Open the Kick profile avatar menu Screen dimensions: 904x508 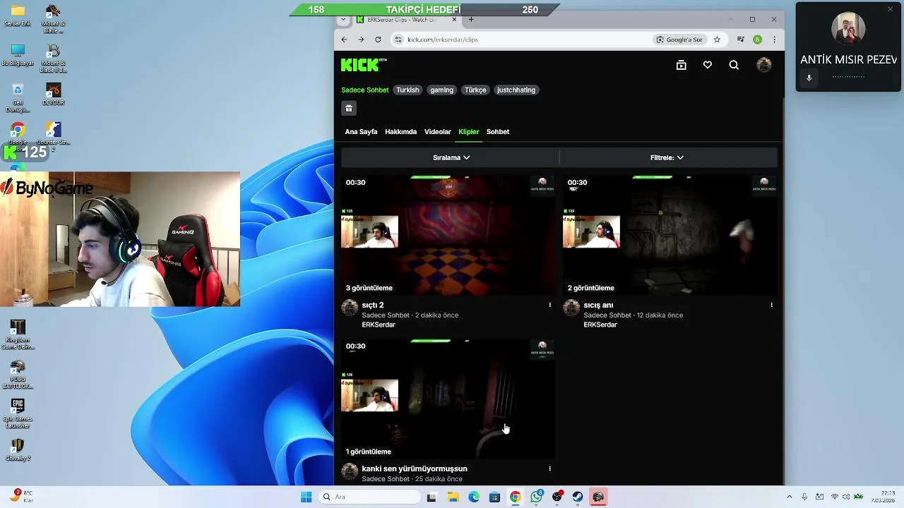point(763,65)
